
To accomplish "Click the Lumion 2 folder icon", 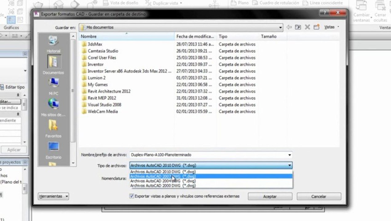I will click(84, 78).
